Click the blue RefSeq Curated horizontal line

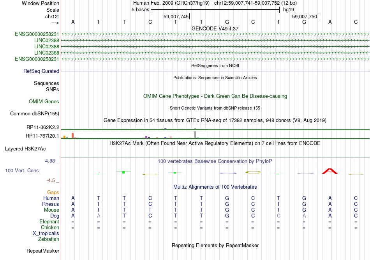[215, 71]
